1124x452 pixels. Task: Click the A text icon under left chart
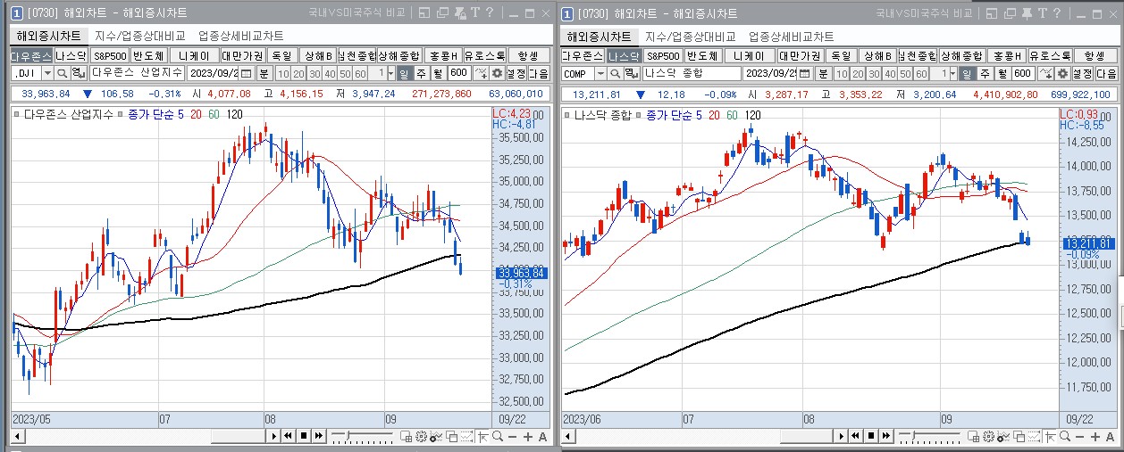coord(542,436)
